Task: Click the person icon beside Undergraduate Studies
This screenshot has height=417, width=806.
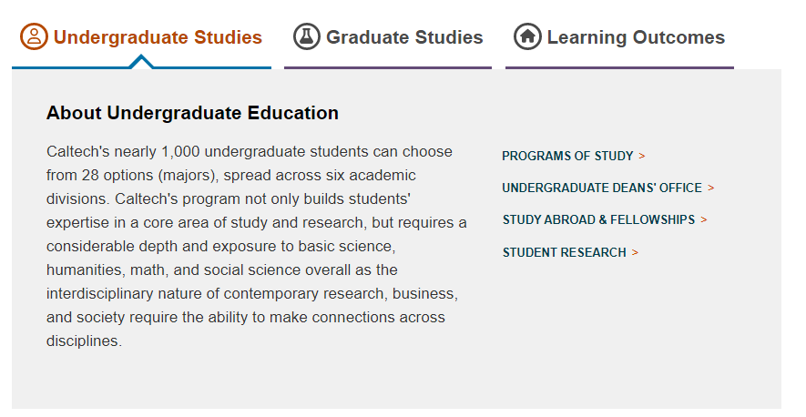Action: pyautogui.click(x=35, y=37)
